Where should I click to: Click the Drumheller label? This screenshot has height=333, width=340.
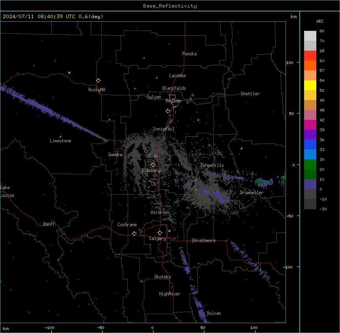pyautogui.click(x=252, y=193)
